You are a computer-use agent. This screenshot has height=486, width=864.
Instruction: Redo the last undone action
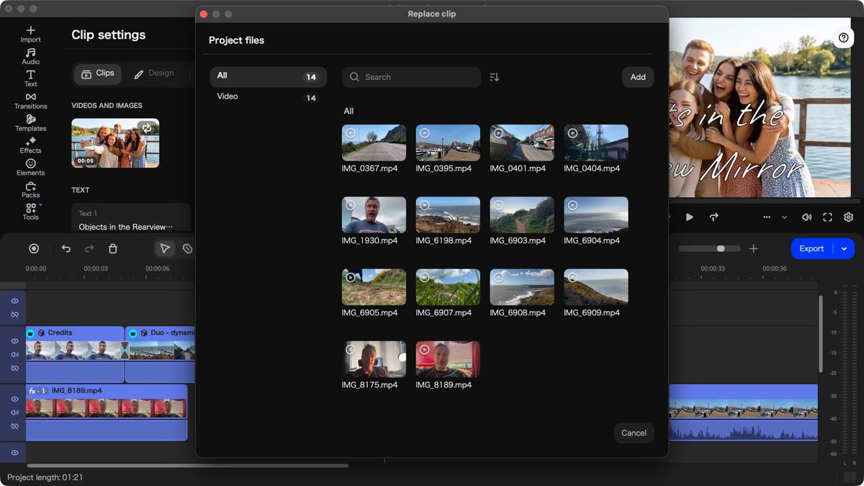[89, 248]
